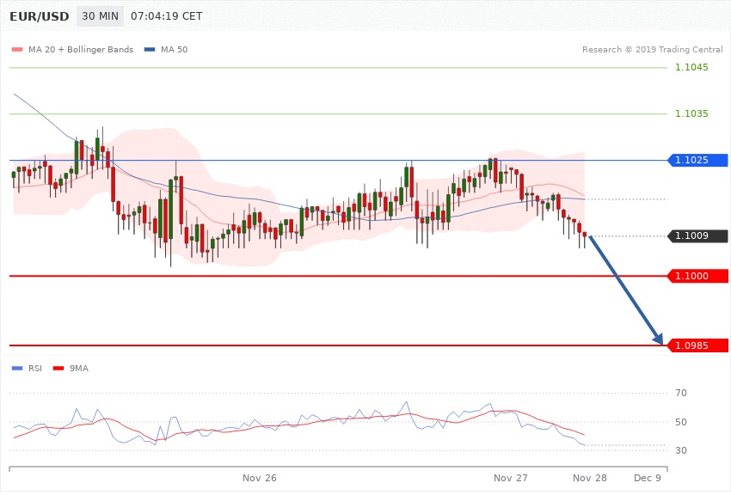Click the red 1.1000 price tag
The image size is (731, 495).
(x=697, y=276)
